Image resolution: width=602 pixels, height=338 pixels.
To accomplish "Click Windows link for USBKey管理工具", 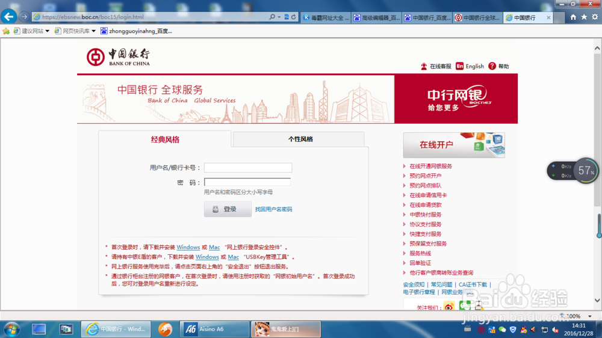I will click(207, 257).
